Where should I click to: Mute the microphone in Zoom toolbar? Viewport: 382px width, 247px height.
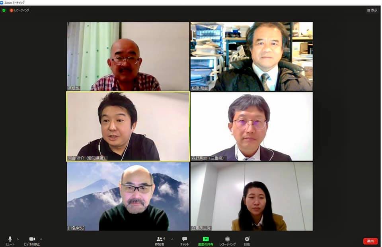[10, 241]
